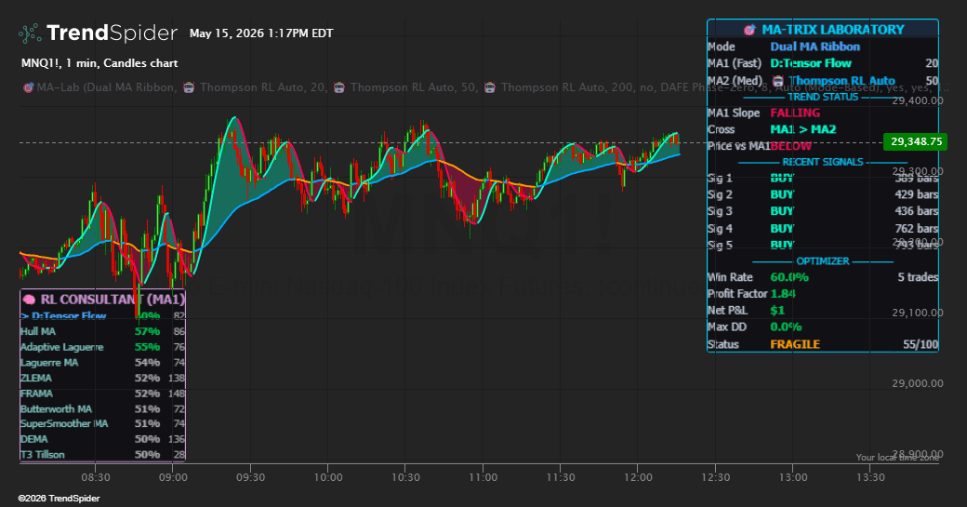Click the 57% score beside Hull MA
This screenshot has width=967, height=507.
(148, 332)
